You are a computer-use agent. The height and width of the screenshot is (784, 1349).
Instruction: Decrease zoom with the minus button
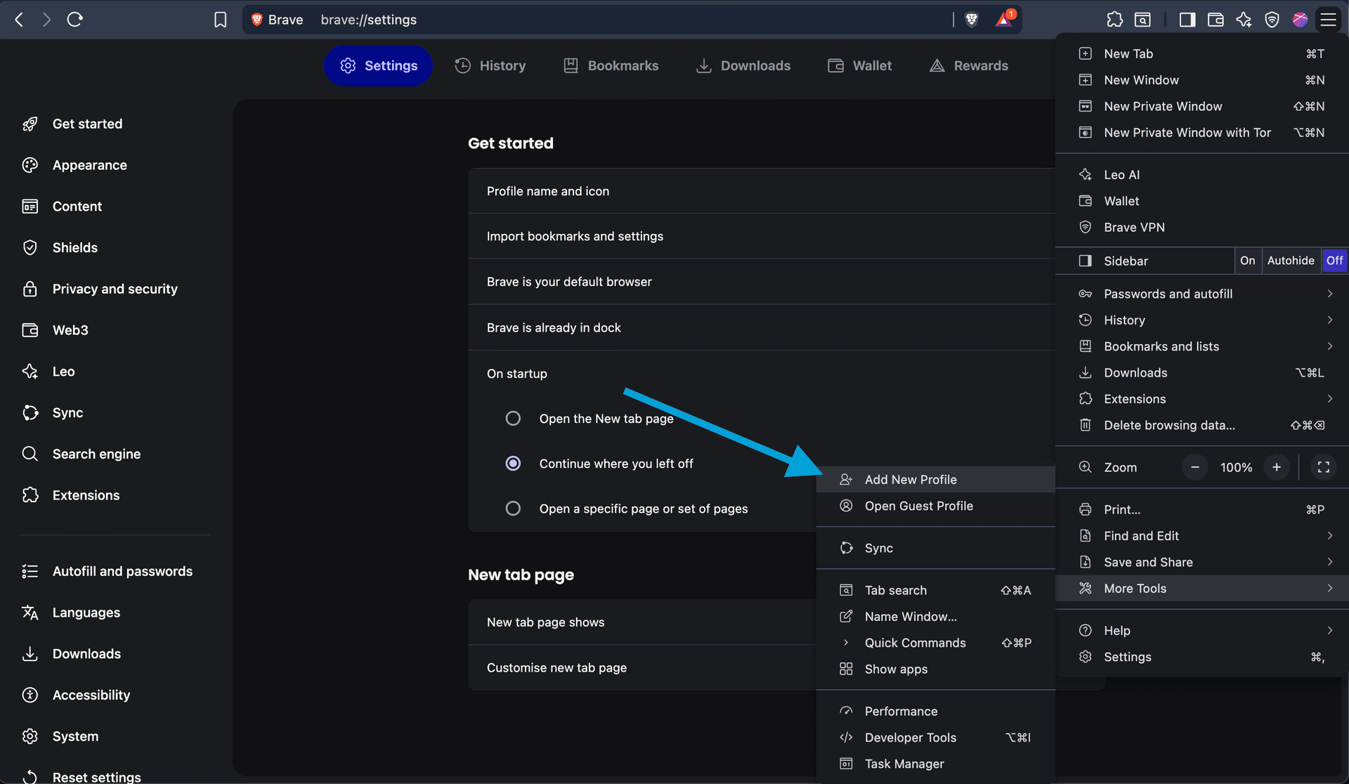[1194, 467]
